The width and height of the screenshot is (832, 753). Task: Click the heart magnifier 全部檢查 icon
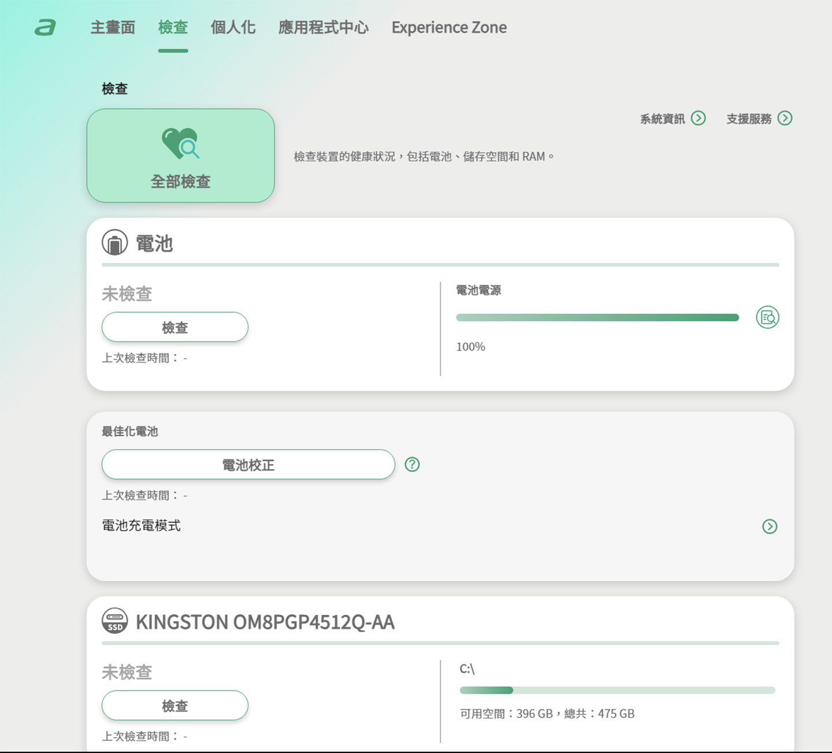180,143
